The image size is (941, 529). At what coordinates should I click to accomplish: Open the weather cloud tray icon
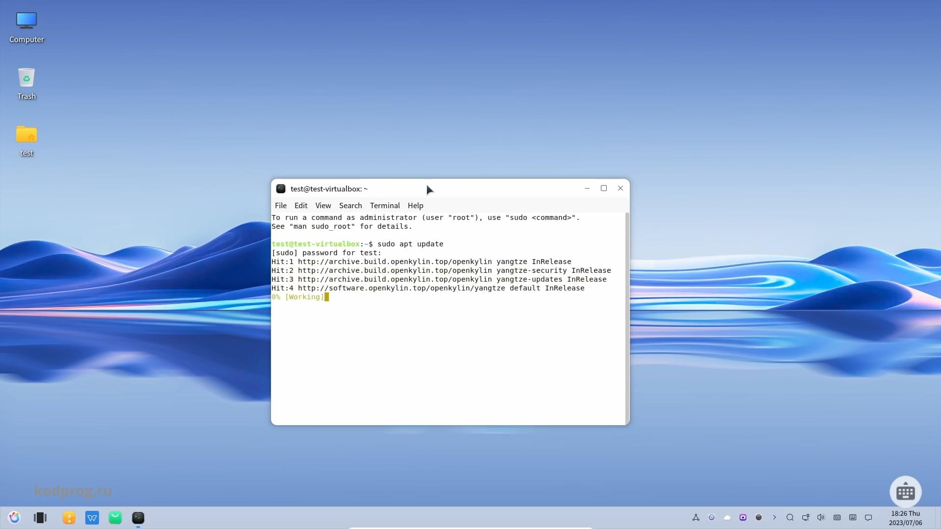point(727,517)
